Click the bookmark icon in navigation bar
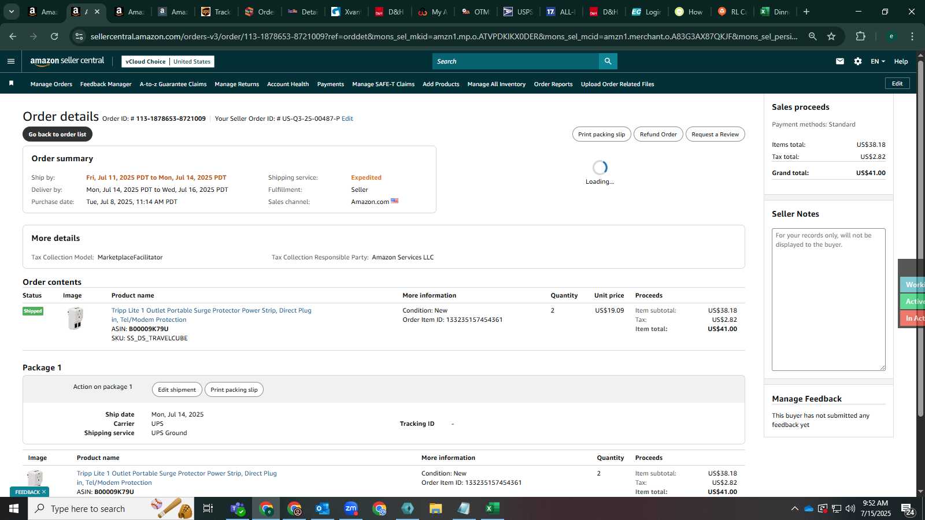The width and height of the screenshot is (925, 520). tap(11, 84)
